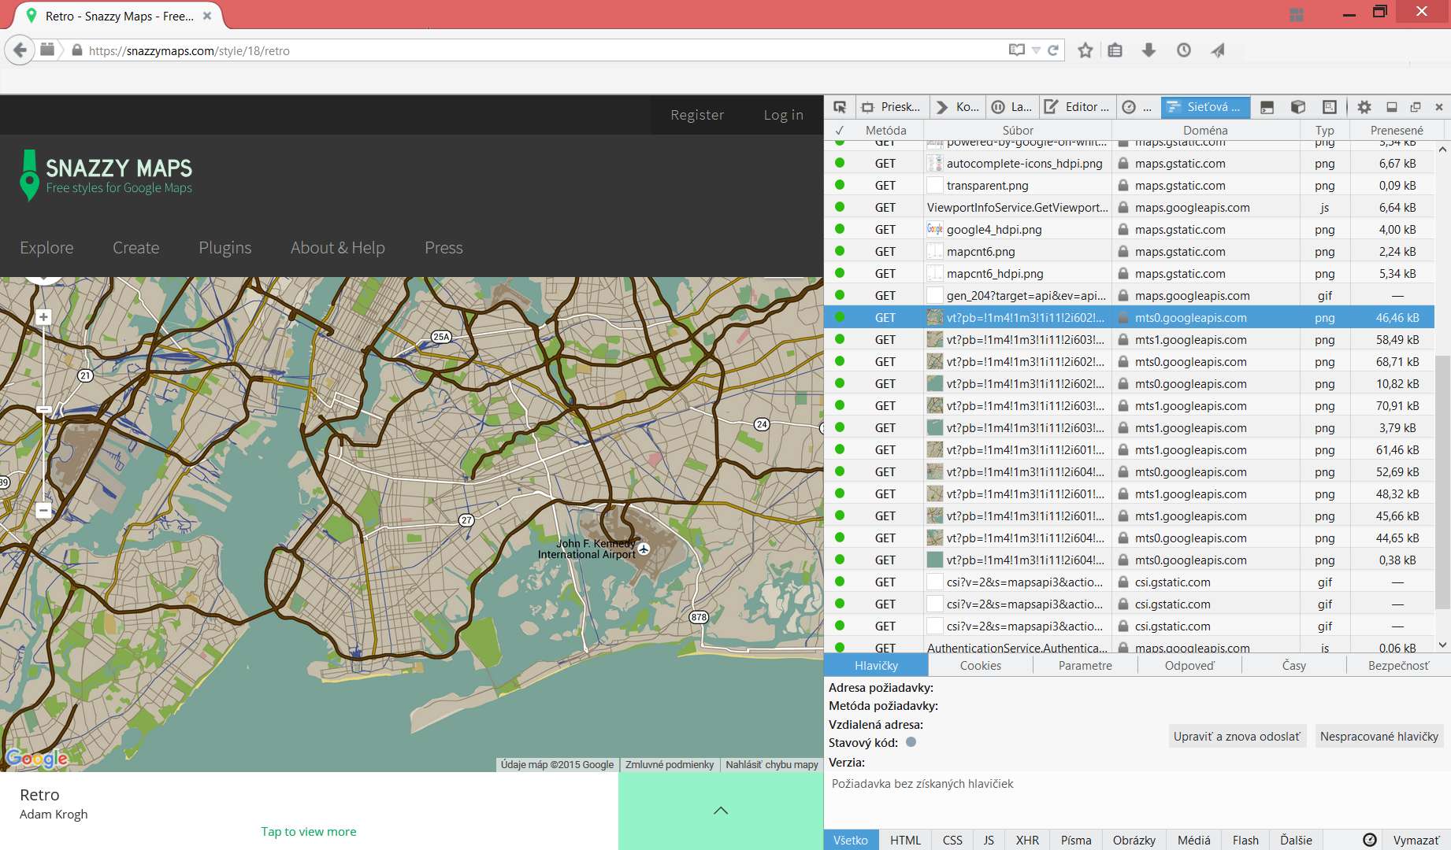The height and width of the screenshot is (850, 1451).
Task: Open the split console icon in devtools
Action: click(1267, 107)
